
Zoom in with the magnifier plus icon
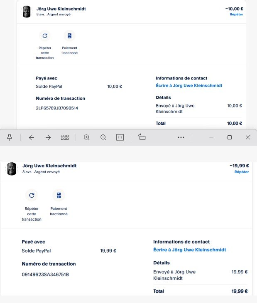pos(87,137)
